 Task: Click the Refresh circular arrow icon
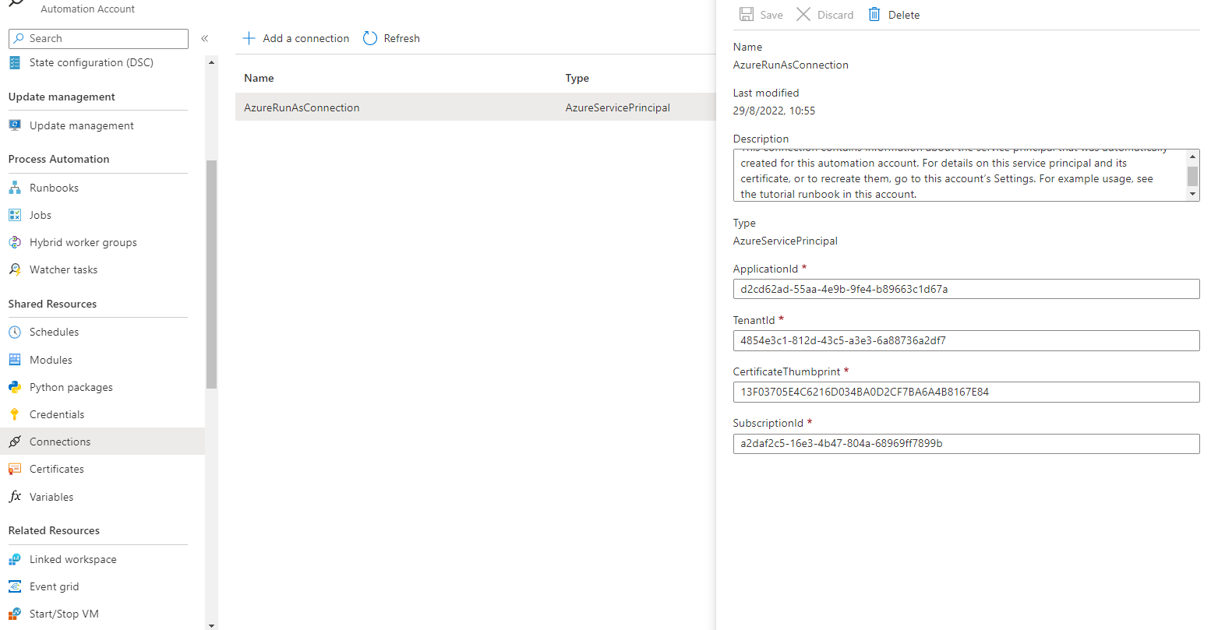click(370, 38)
